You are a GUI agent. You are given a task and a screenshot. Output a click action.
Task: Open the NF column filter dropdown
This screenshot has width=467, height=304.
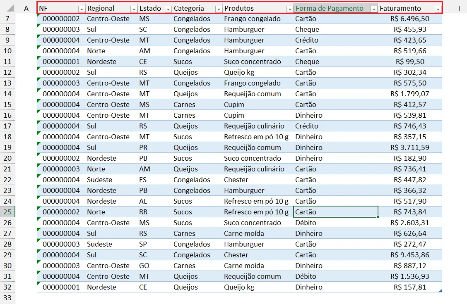(81, 9)
